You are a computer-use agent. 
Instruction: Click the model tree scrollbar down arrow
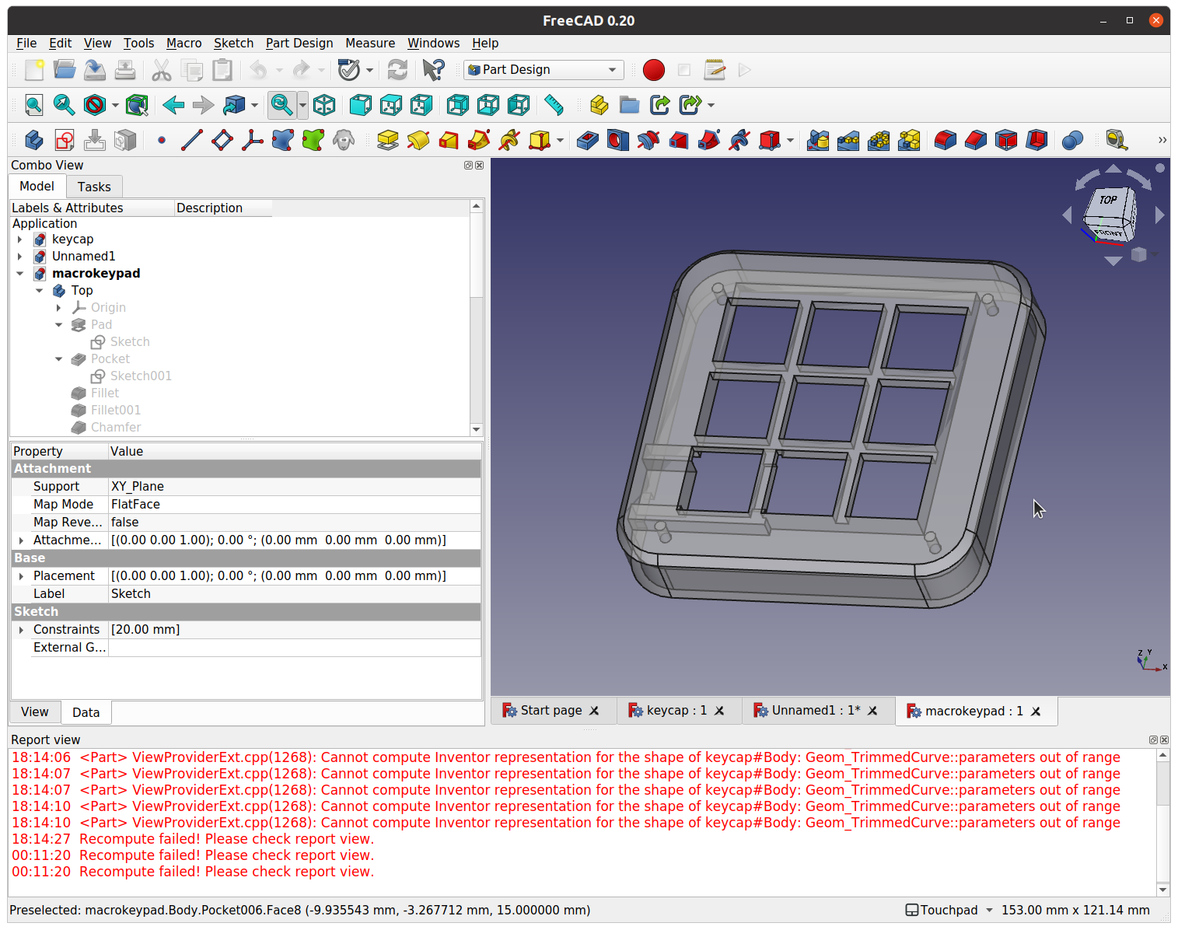[x=476, y=430]
